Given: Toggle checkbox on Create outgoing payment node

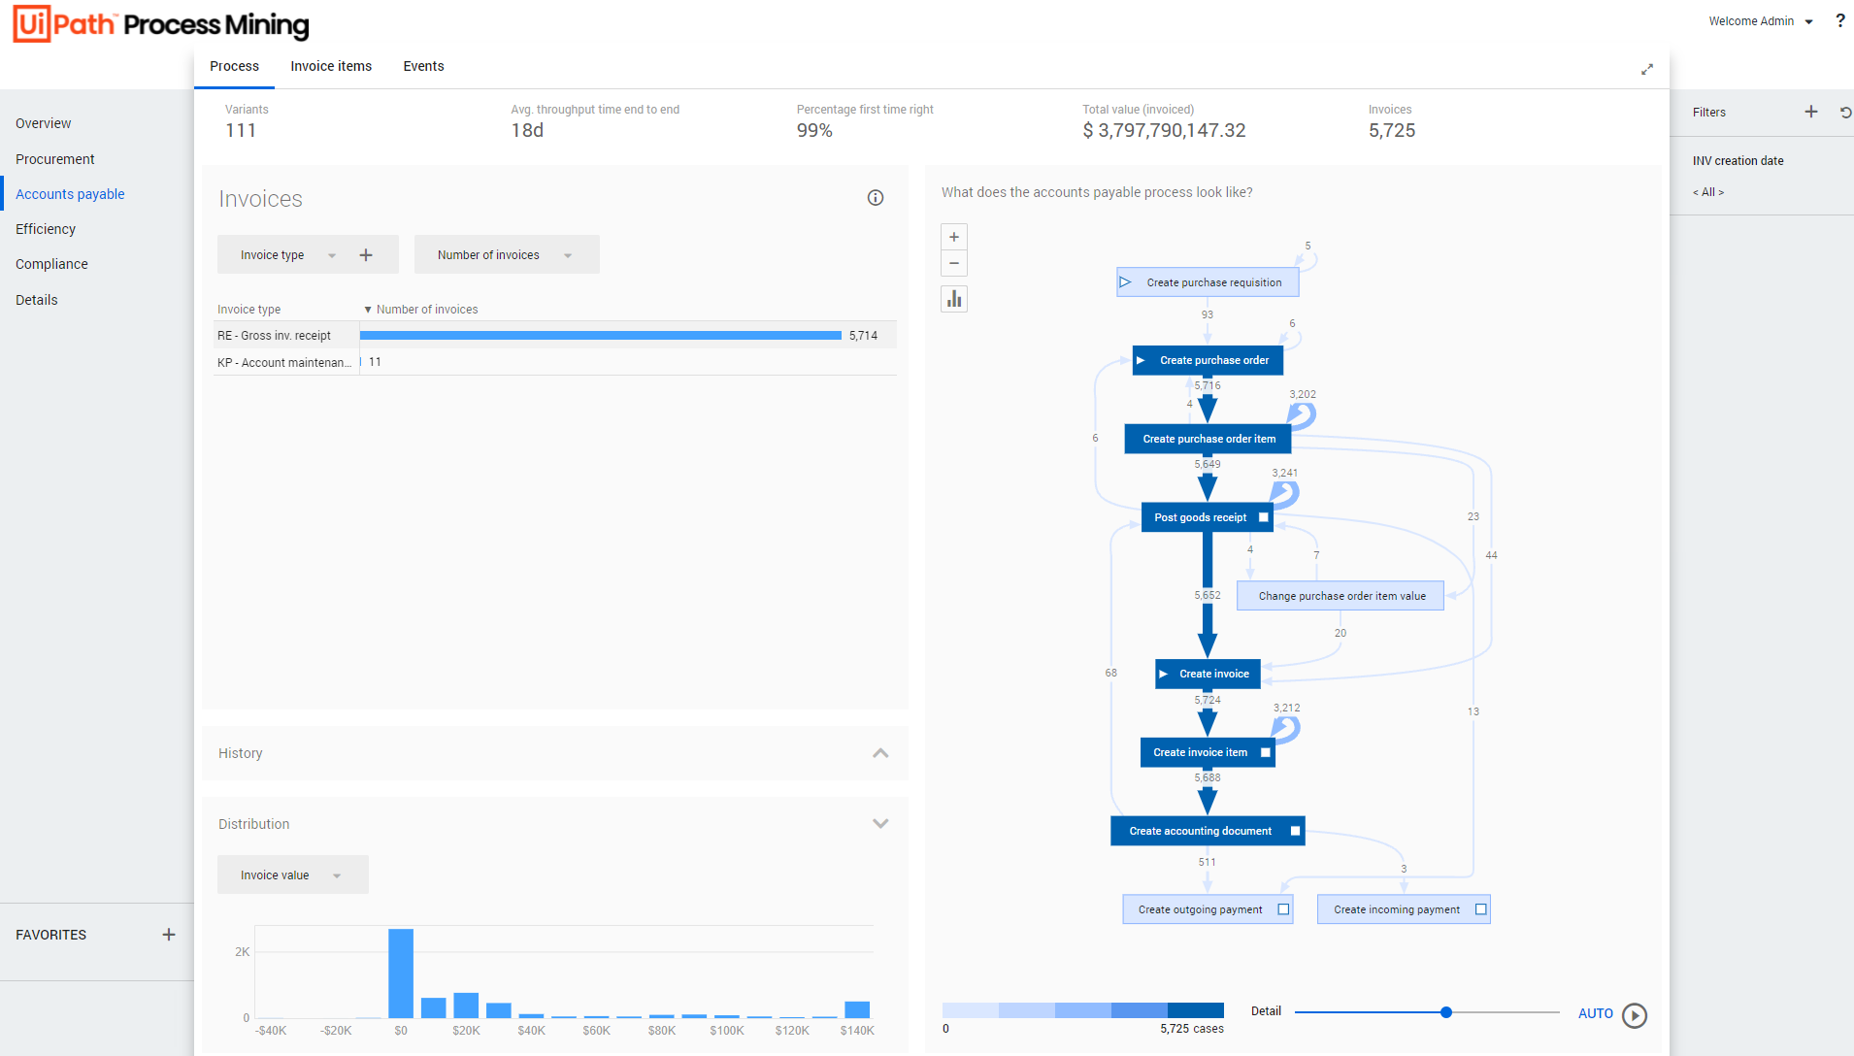Looking at the screenshot, I should point(1283,909).
